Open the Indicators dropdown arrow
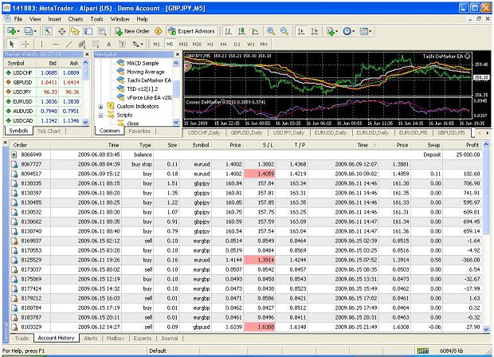Screen dimensions: 494x357 pyautogui.click(x=337, y=32)
